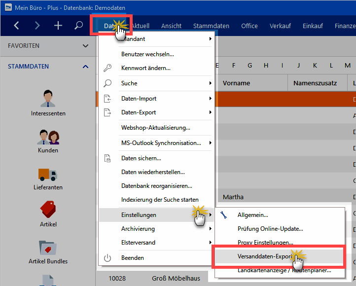Viewport: 356px width, 286px height.
Task: Choose Benutzer wechseln menu entry
Action: pyautogui.click(x=157, y=54)
